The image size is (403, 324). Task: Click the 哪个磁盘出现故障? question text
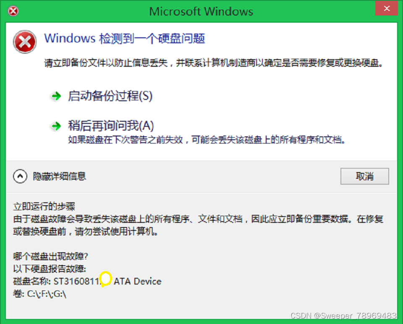coord(50,256)
